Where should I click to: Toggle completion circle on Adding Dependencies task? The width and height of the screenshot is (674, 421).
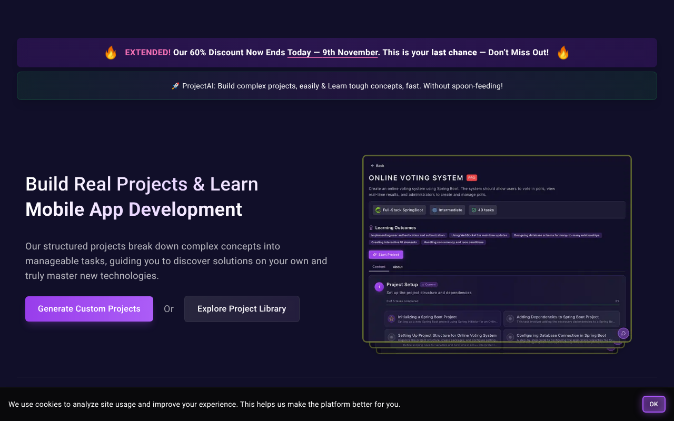510,318
